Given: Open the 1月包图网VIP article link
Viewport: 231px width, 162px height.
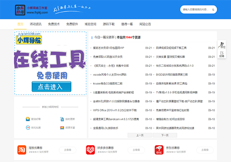Looking at the screenshot, I should (x=109, y=48).
